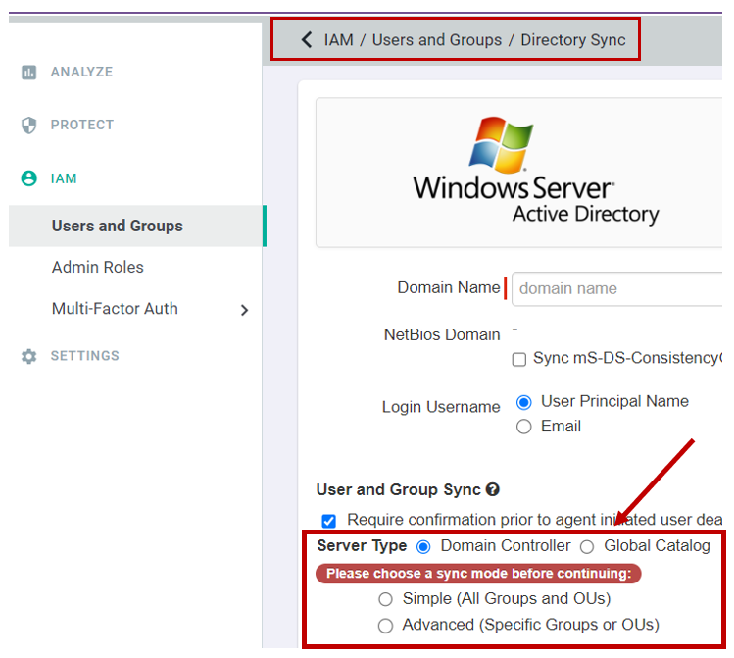The image size is (734, 658).
Task: Click the Domain Name input field
Action: pos(617,288)
